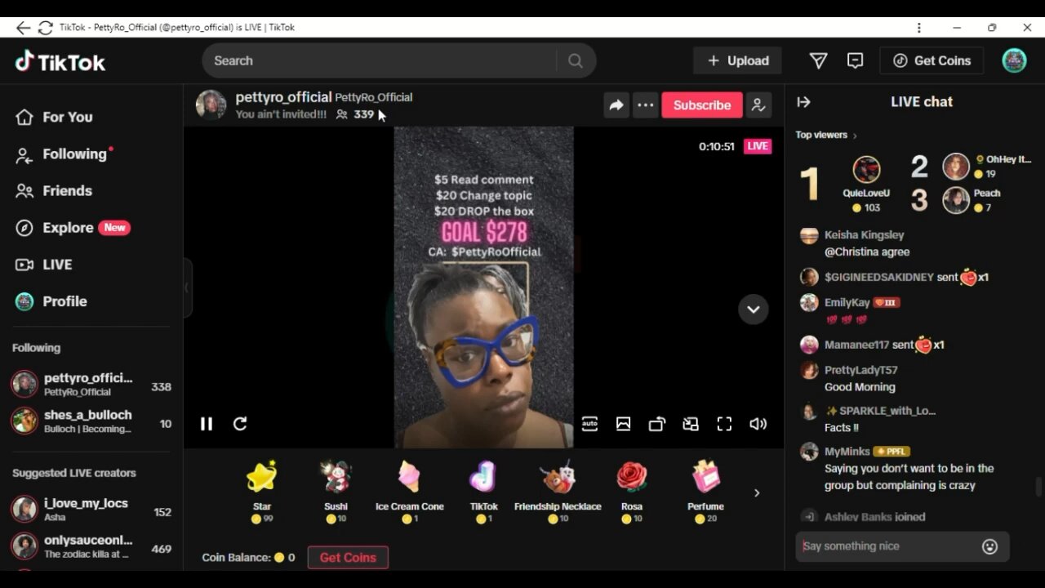Image resolution: width=1045 pixels, height=588 pixels.
Task: Click the Upload button
Action: pyautogui.click(x=737, y=60)
